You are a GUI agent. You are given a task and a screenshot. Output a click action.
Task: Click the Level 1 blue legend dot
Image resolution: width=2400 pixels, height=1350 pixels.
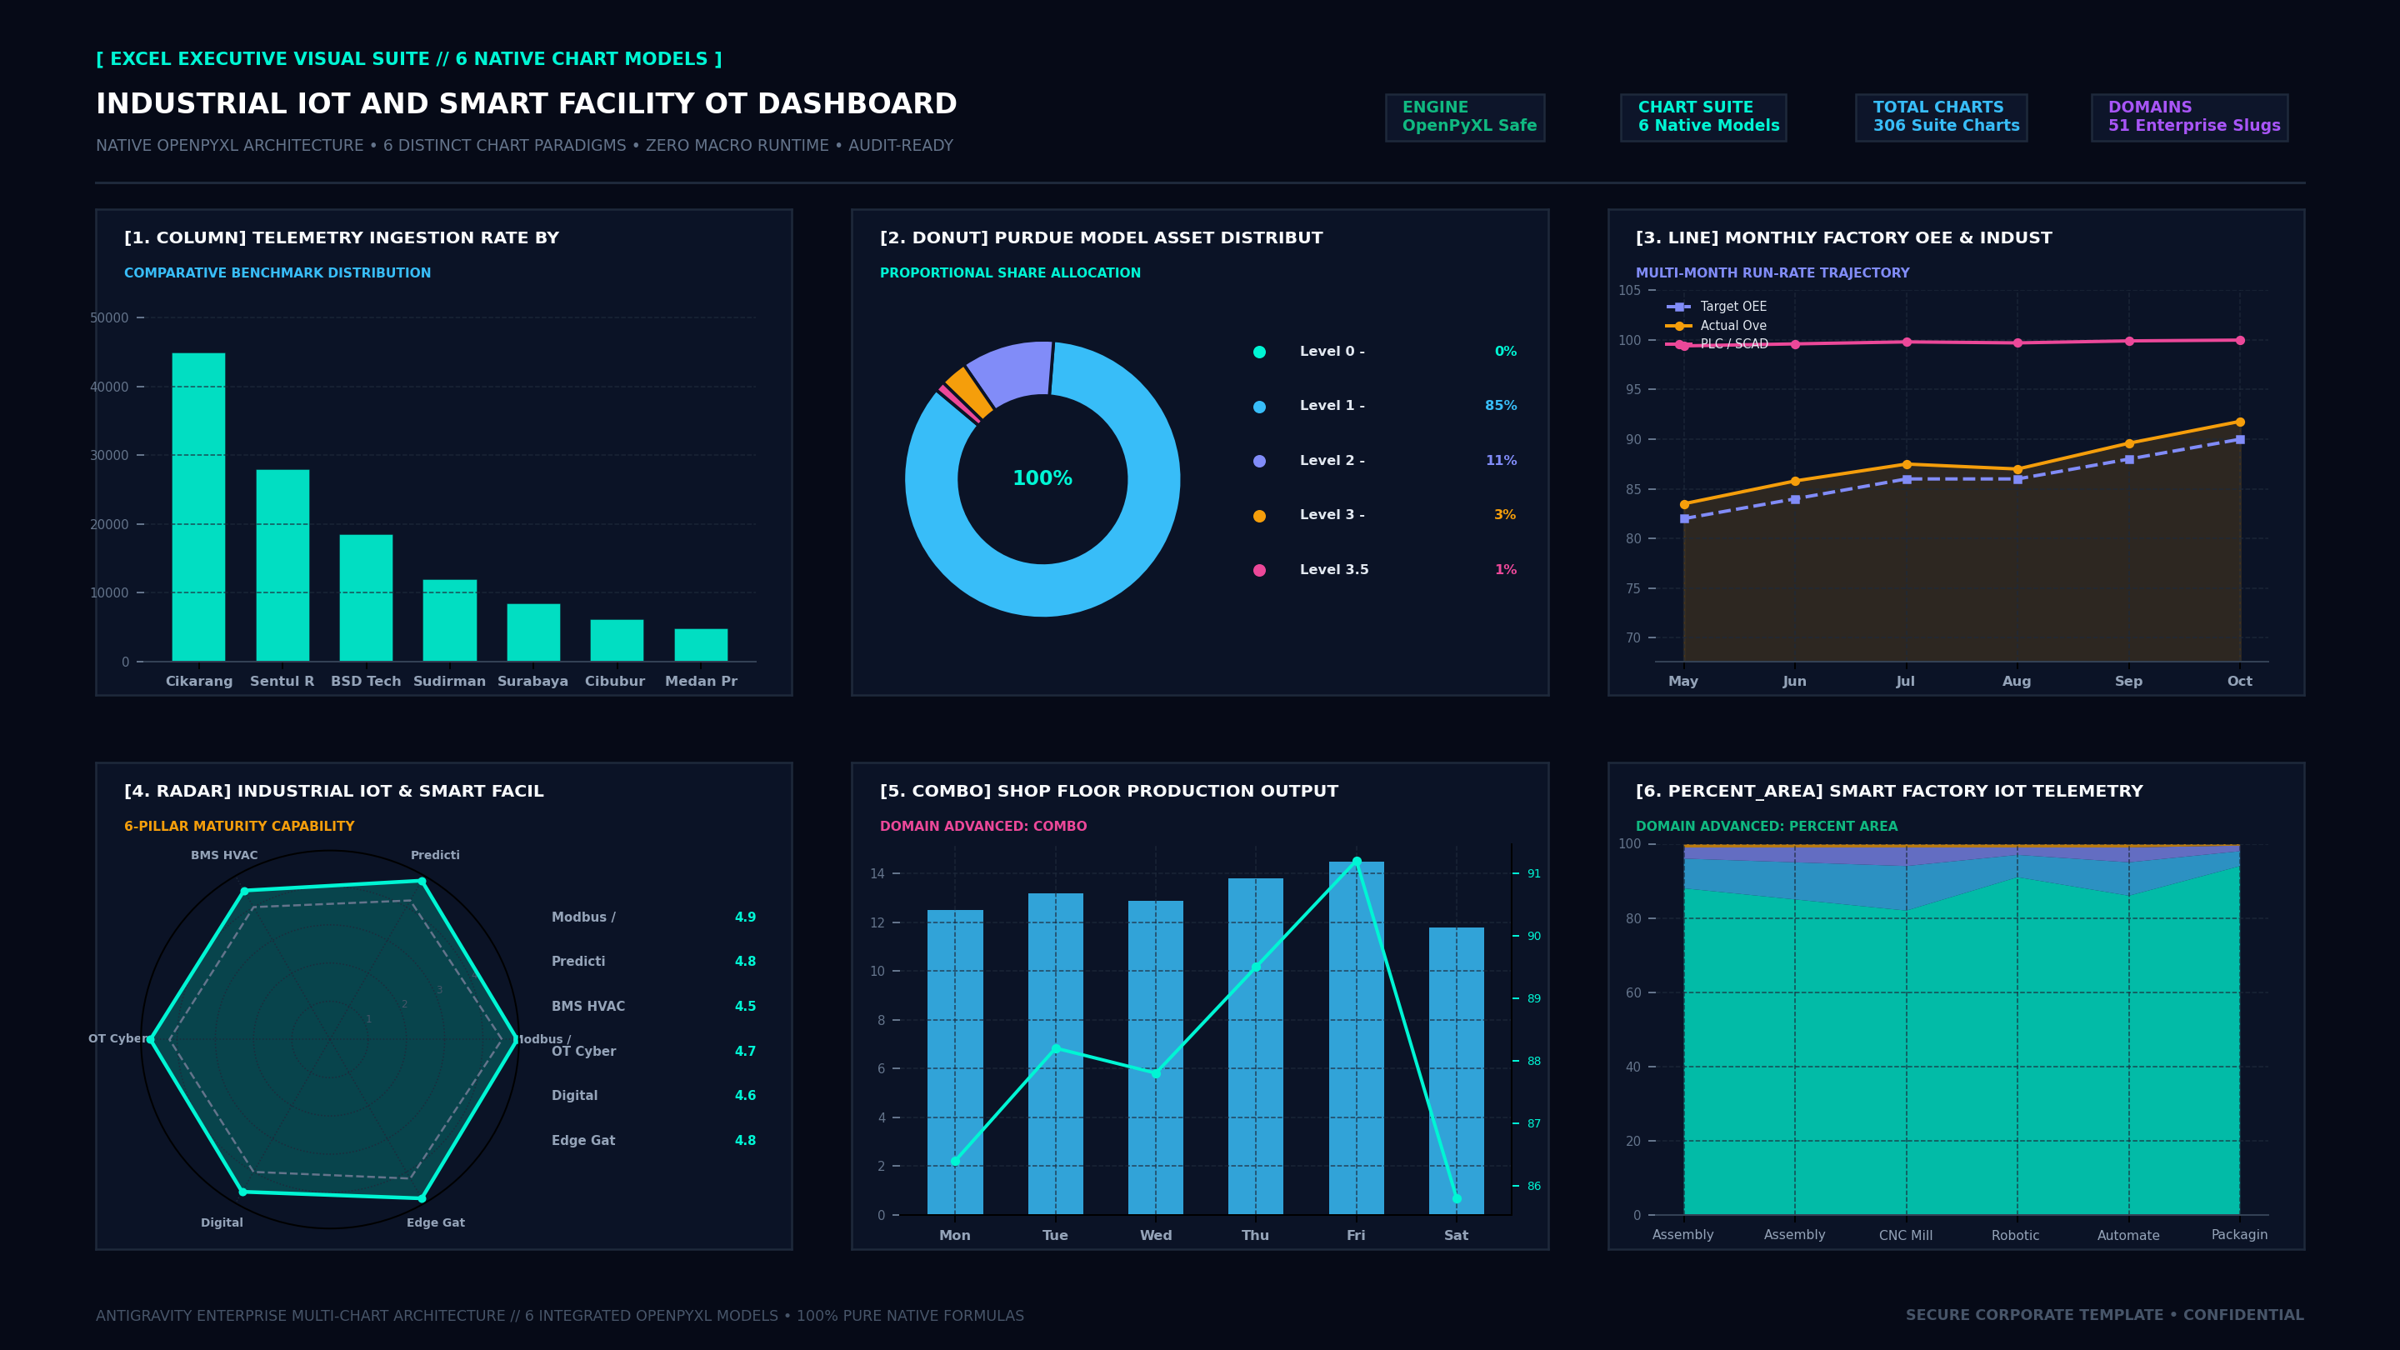(x=1260, y=406)
